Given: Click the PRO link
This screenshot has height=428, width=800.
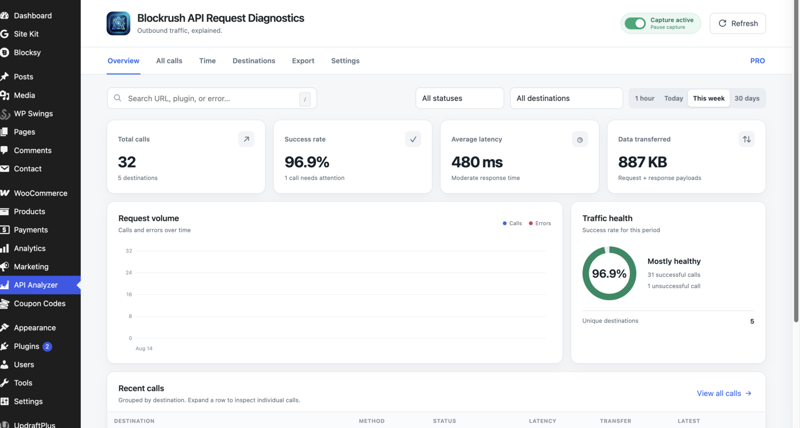Looking at the screenshot, I should pyautogui.click(x=757, y=61).
